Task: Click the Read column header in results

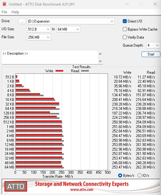Action: click(151, 73)
